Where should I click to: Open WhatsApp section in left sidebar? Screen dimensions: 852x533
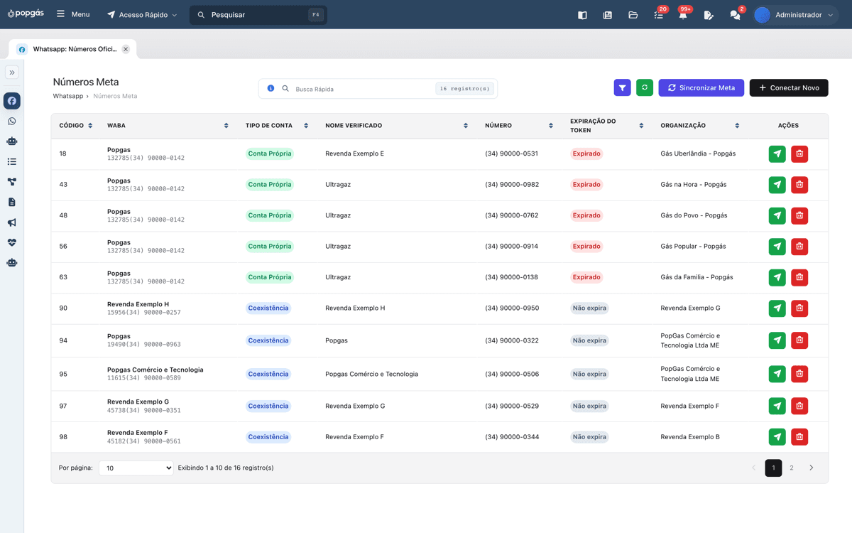point(12,122)
